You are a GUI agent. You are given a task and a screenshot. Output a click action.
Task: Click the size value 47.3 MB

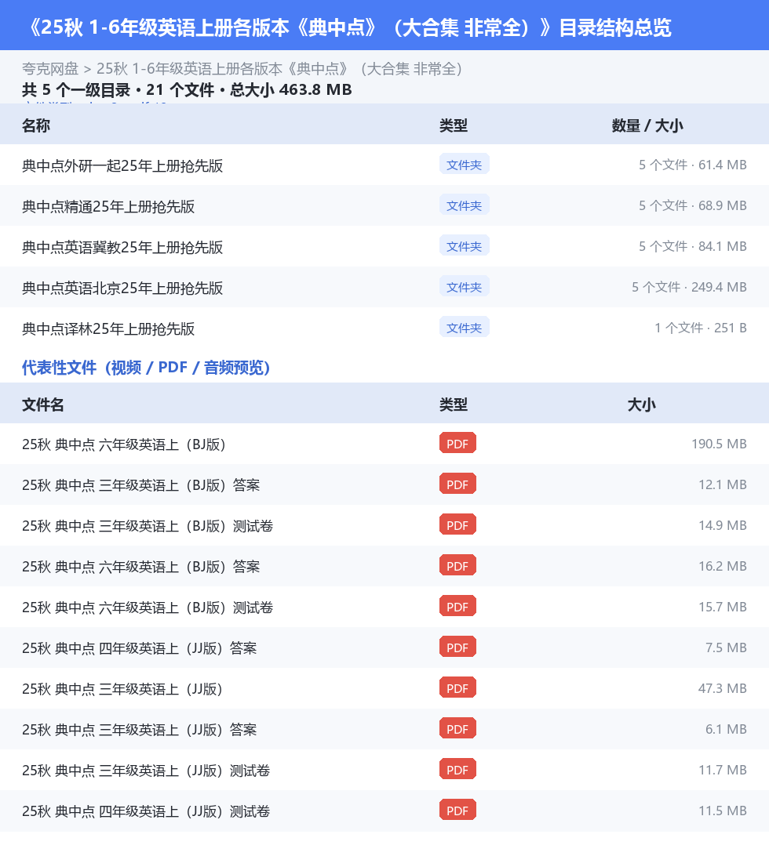pyautogui.click(x=722, y=688)
